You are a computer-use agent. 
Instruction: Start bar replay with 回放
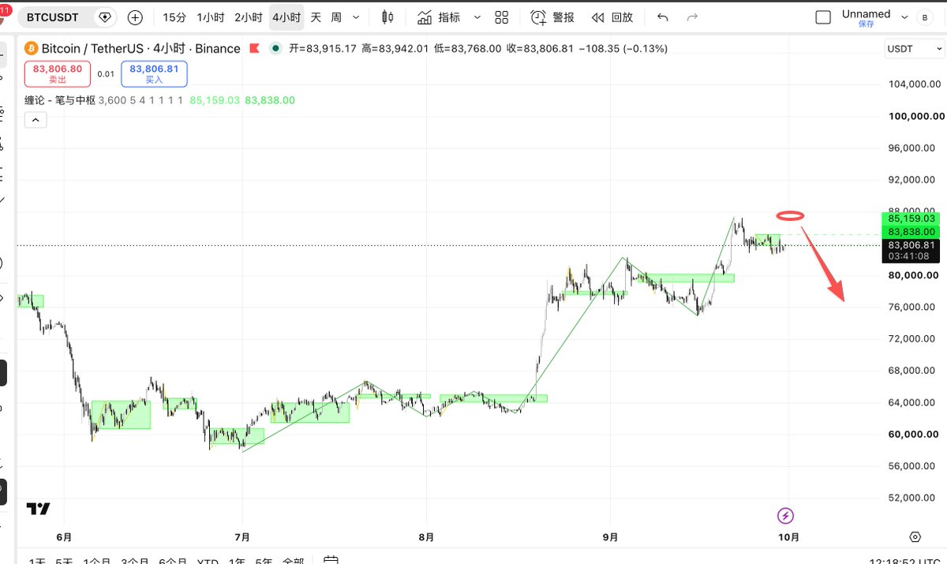click(x=612, y=17)
